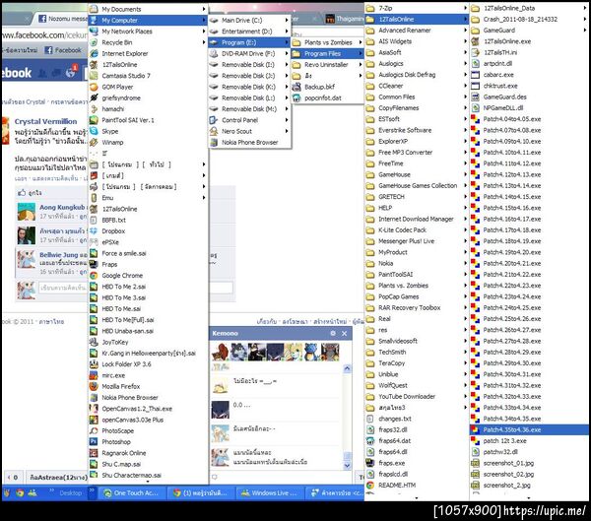The width and height of the screenshot is (591, 521).
Task: Click Windows Live taskbar button
Action: pos(270,492)
